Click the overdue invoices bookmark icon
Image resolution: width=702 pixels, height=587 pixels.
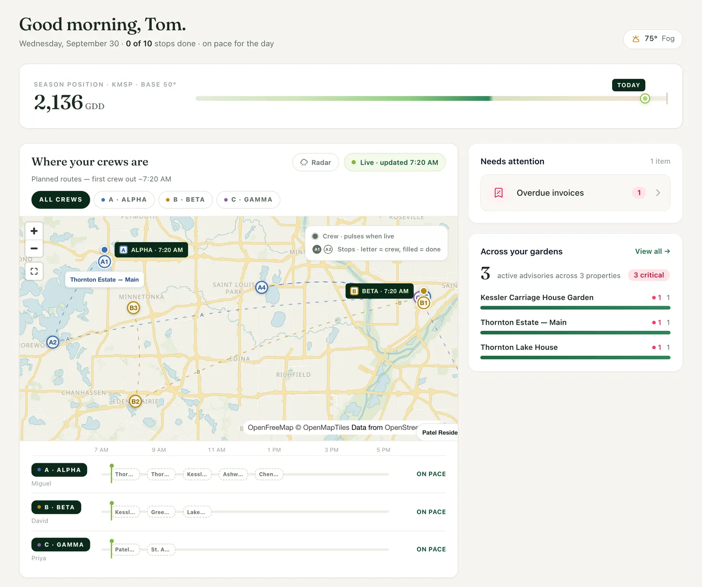point(499,193)
